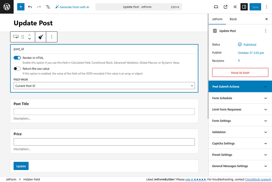Move the block up with the arrow

29,35
